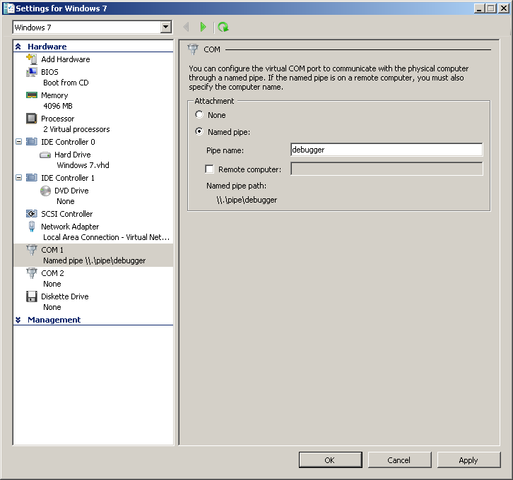
Task: Select the COM 2 port icon
Action: pyautogui.click(x=32, y=273)
